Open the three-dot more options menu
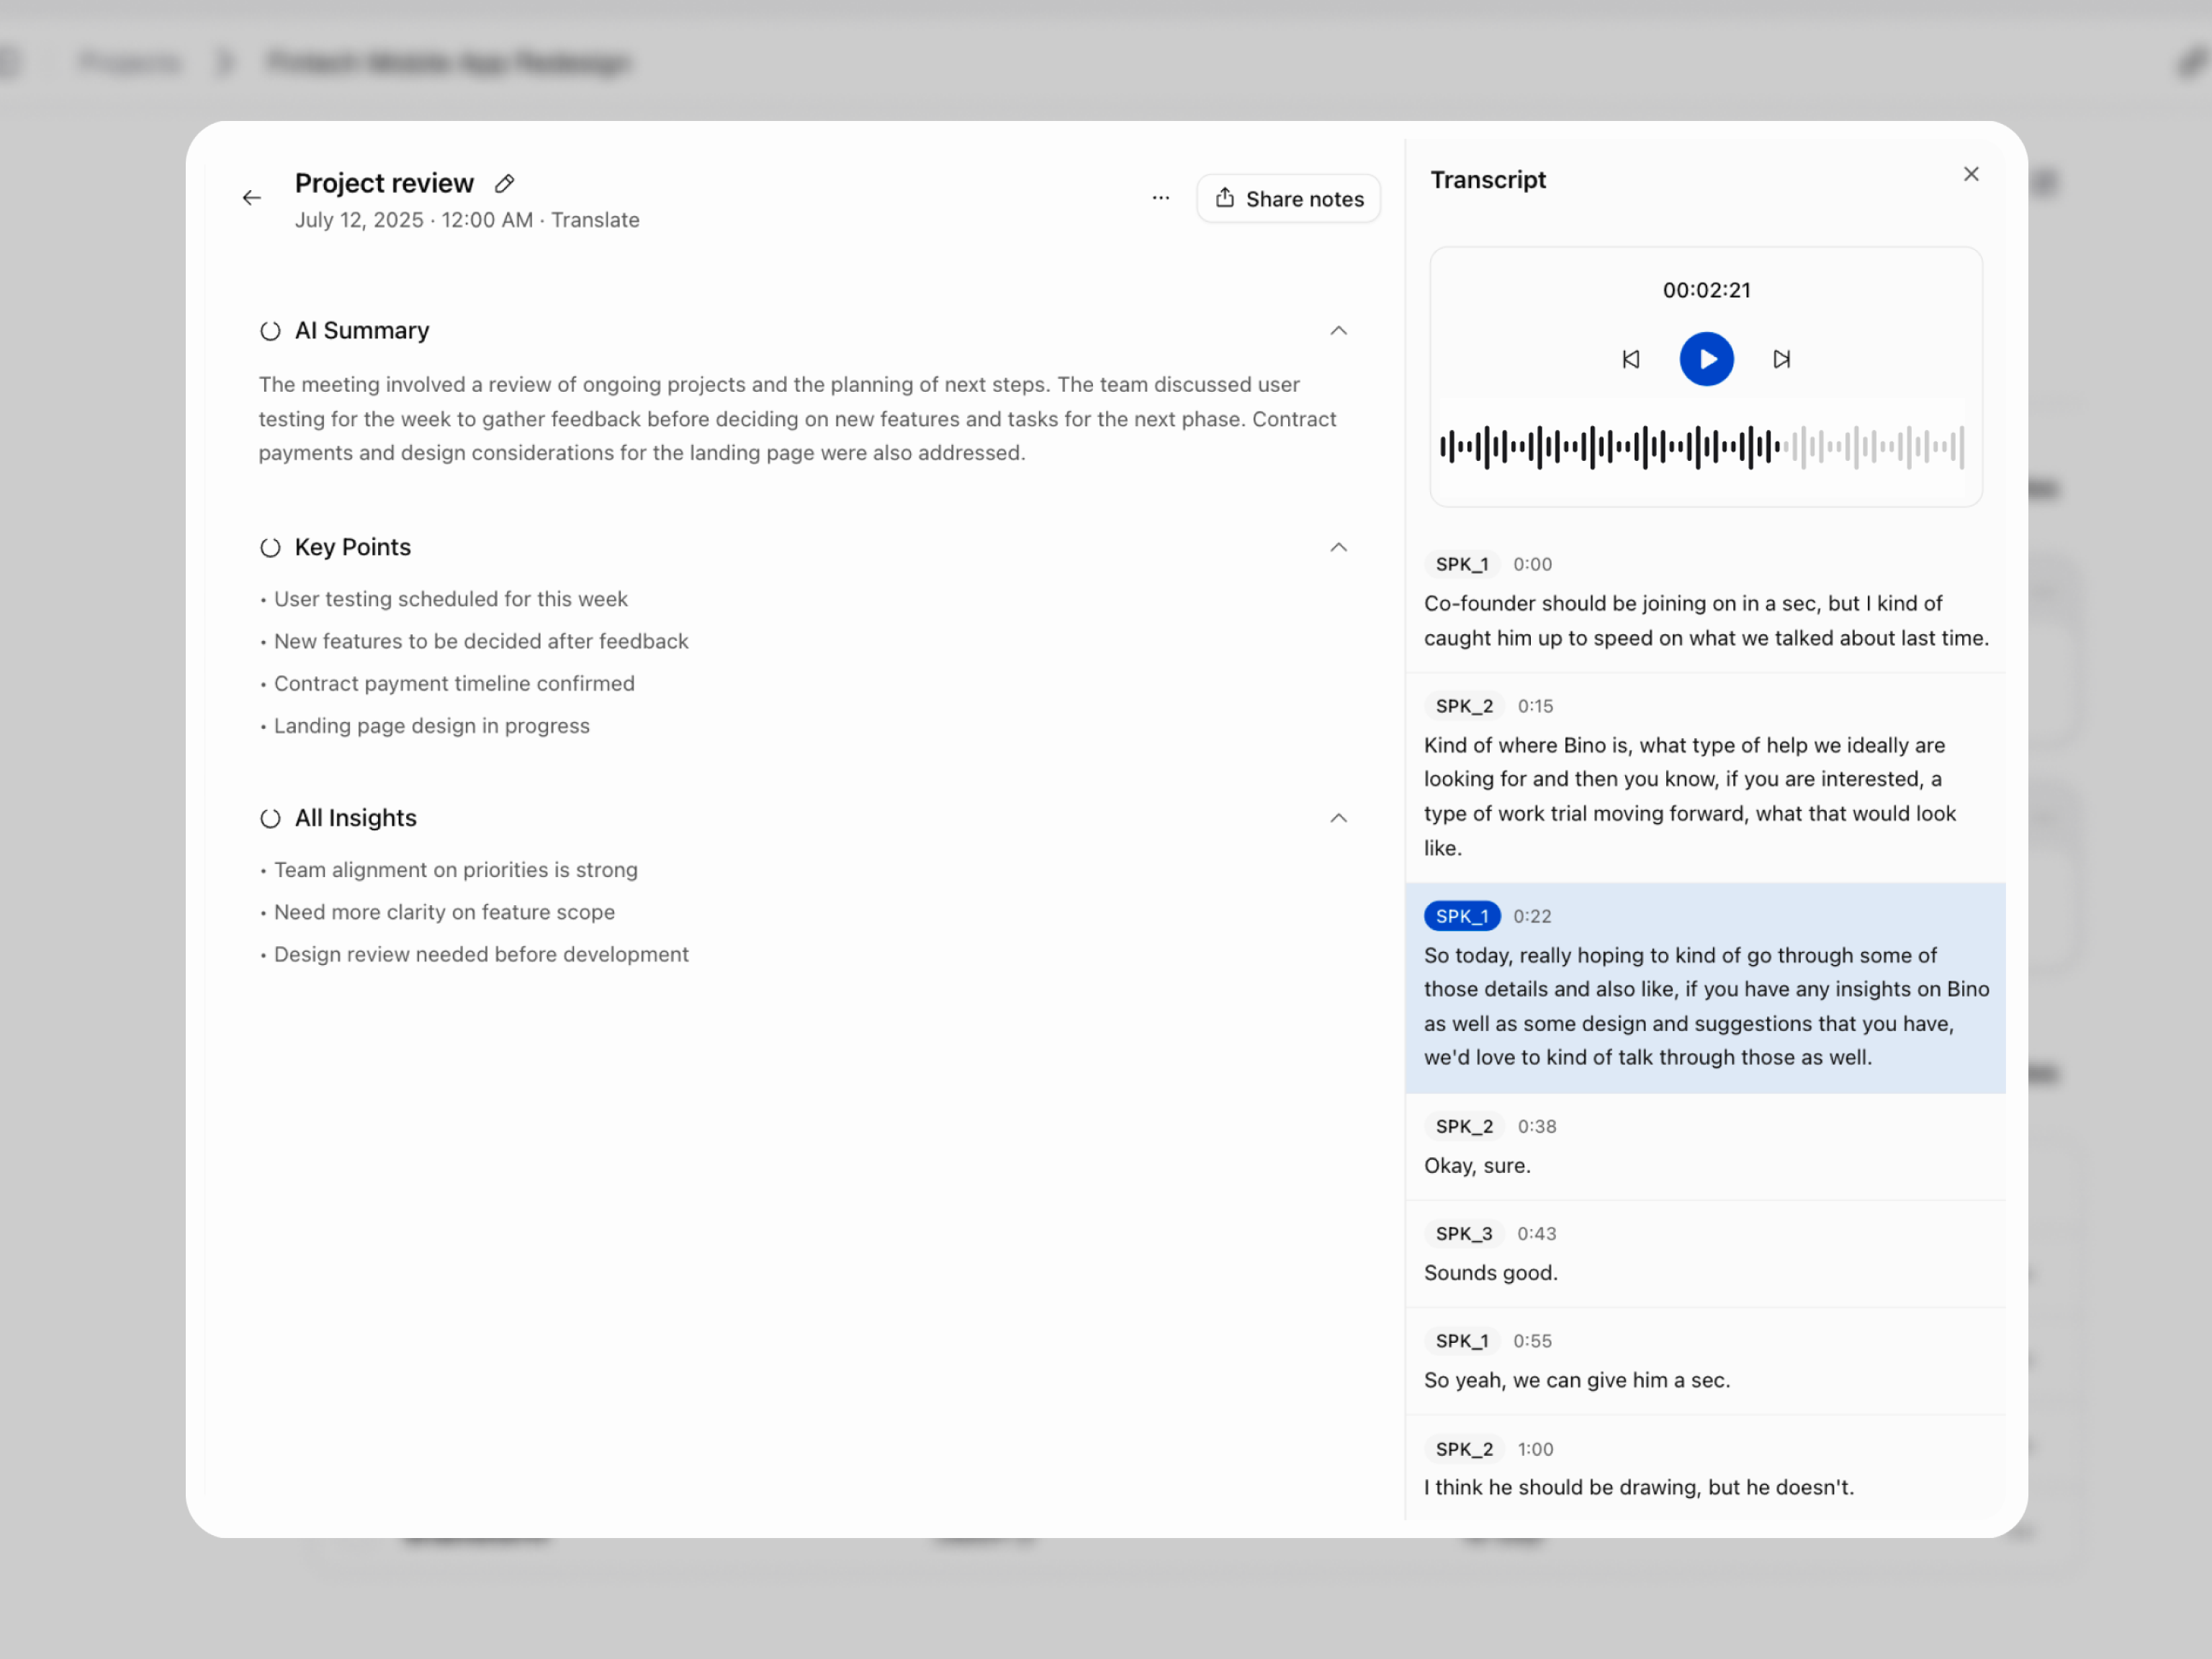The image size is (2212, 1659). (1160, 198)
